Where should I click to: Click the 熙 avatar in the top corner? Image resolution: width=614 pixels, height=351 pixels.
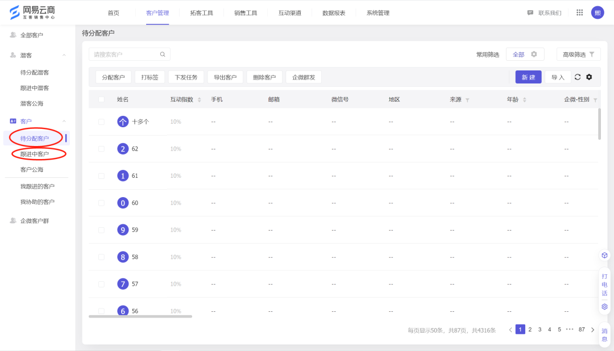coord(598,12)
